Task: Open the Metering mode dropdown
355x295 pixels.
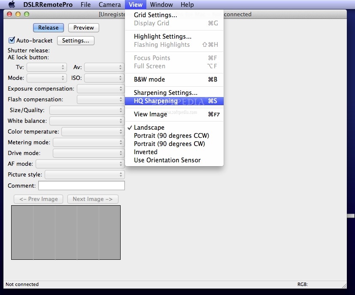Action: (88, 143)
